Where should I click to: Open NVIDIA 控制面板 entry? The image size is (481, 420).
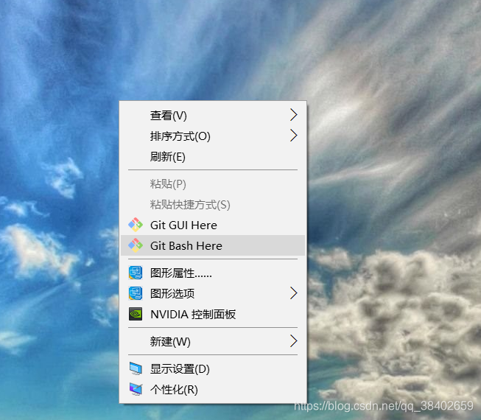point(213,314)
